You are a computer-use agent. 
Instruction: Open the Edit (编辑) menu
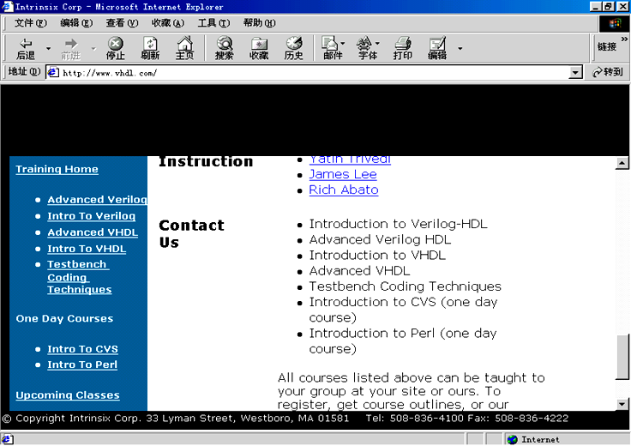(x=76, y=23)
